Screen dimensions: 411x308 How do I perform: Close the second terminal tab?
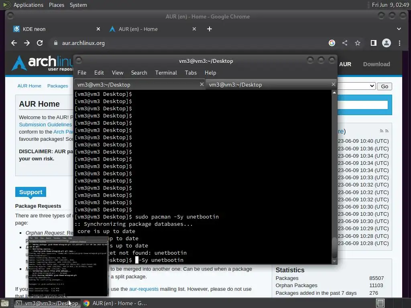point(333,84)
